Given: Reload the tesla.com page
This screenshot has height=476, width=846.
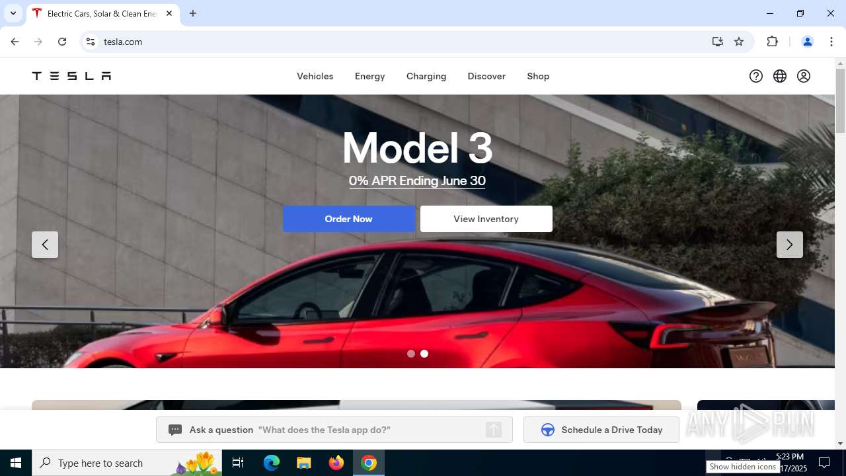Looking at the screenshot, I should point(62,42).
